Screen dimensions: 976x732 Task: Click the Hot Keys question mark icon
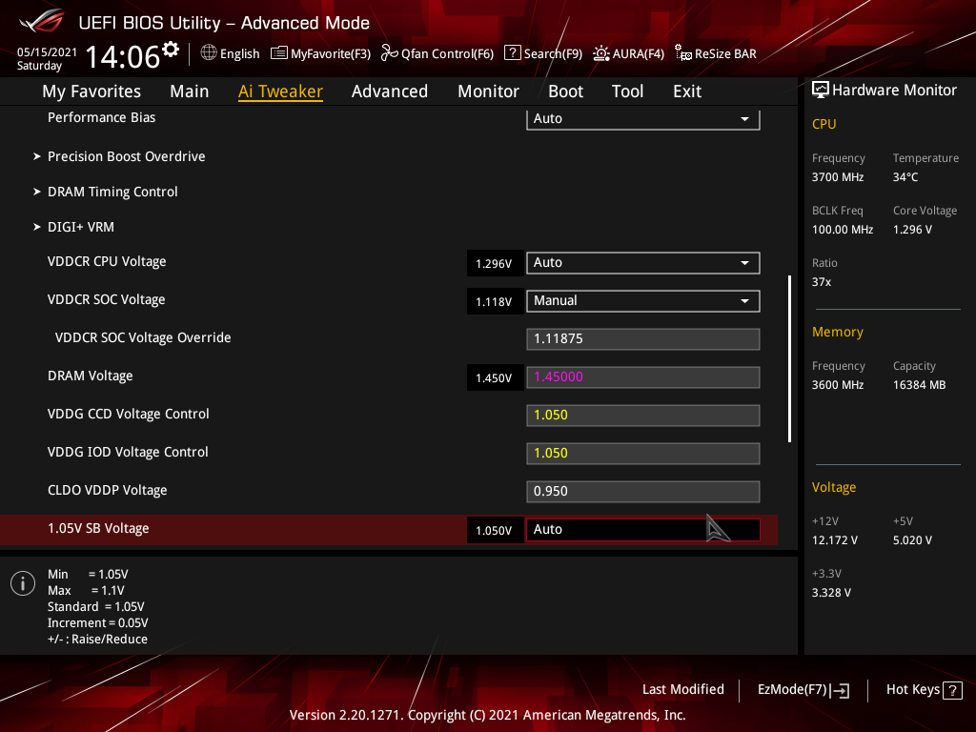[952, 690]
